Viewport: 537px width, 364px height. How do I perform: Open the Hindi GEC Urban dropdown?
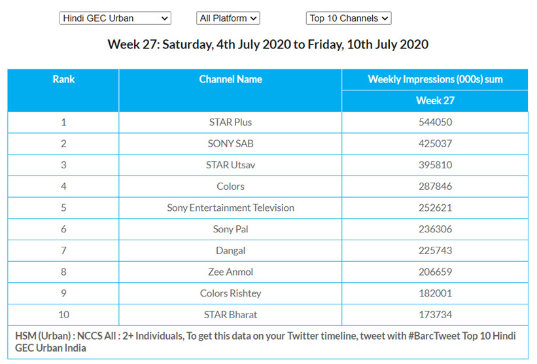[115, 18]
